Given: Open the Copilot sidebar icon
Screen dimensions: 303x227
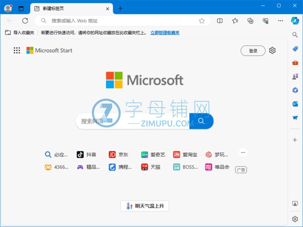Looking at the screenshot, I should pyautogui.click(x=295, y=21).
